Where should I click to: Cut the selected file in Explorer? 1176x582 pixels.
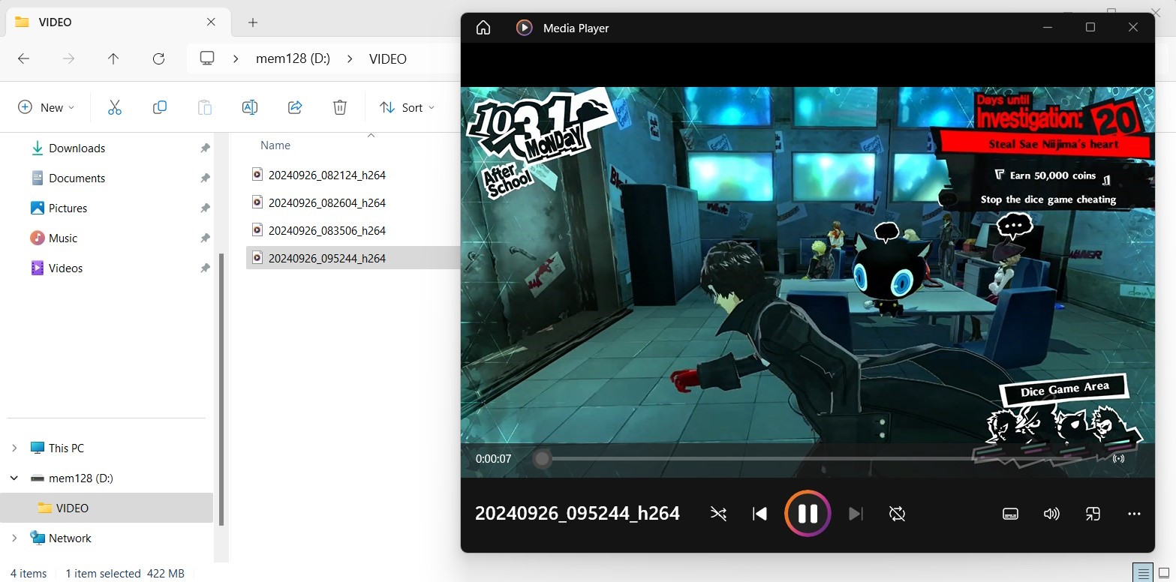click(115, 107)
